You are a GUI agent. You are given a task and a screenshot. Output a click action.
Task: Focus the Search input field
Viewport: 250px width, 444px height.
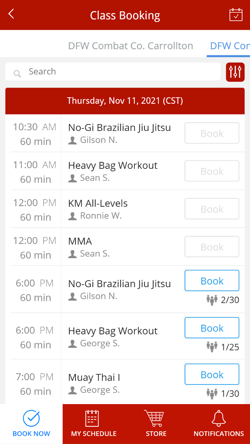point(113,72)
